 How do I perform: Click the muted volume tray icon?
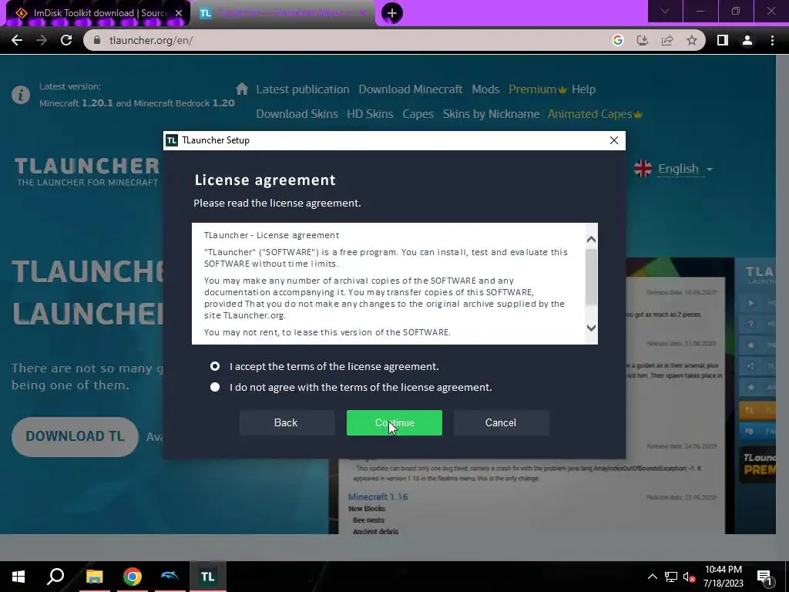tap(689, 577)
